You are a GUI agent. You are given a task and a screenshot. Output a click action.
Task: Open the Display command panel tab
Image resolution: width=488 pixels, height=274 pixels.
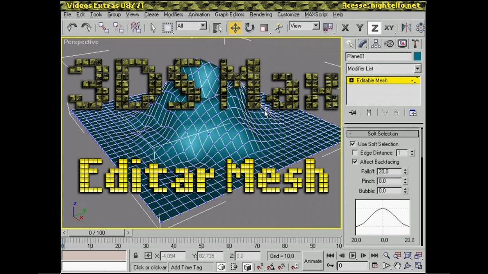[402, 44]
